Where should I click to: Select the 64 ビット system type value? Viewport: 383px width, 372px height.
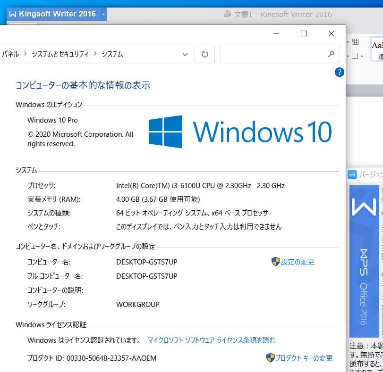coord(192,213)
